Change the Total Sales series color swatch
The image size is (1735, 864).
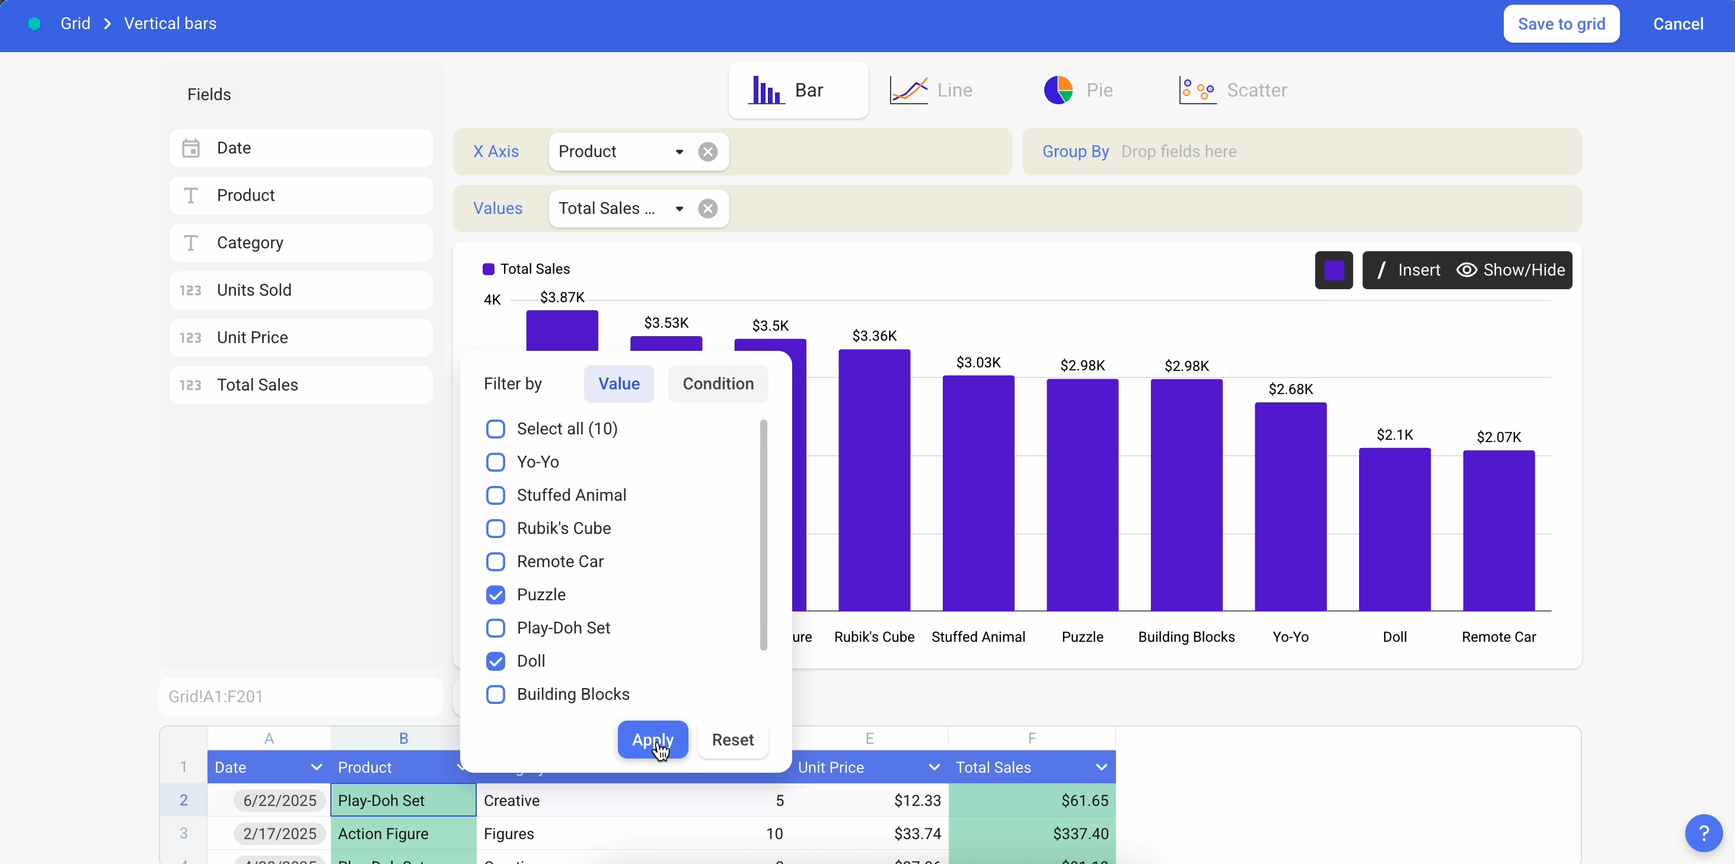pyautogui.click(x=1334, y=270)
